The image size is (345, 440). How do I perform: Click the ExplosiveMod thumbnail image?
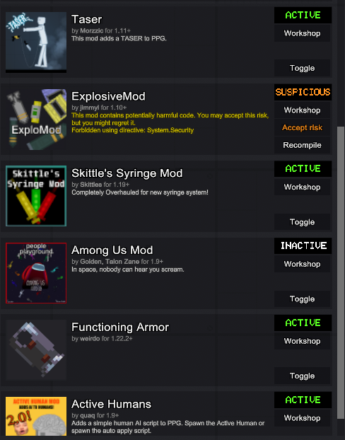tap(36, 120)
